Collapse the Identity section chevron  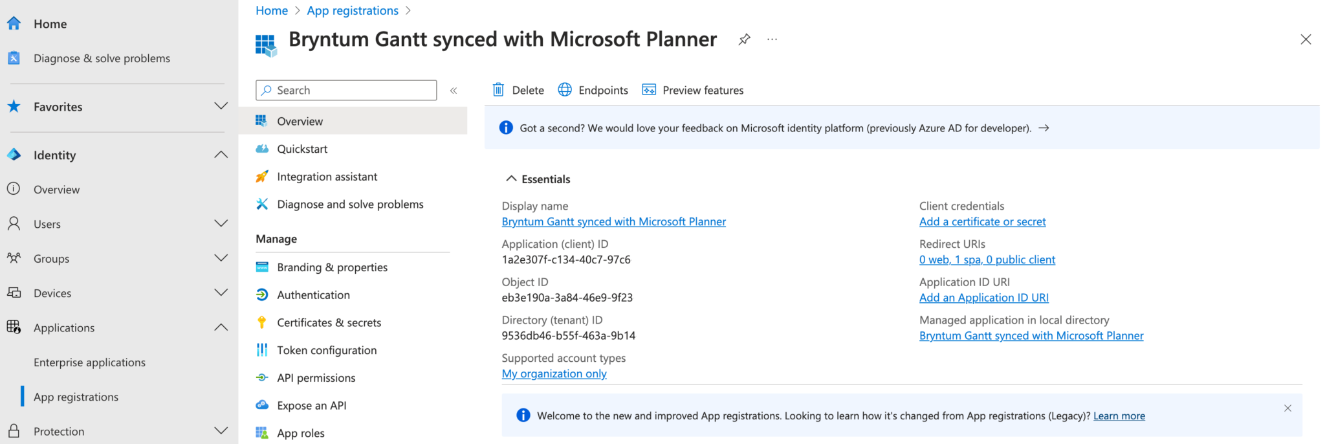click(x=221, y=155)
